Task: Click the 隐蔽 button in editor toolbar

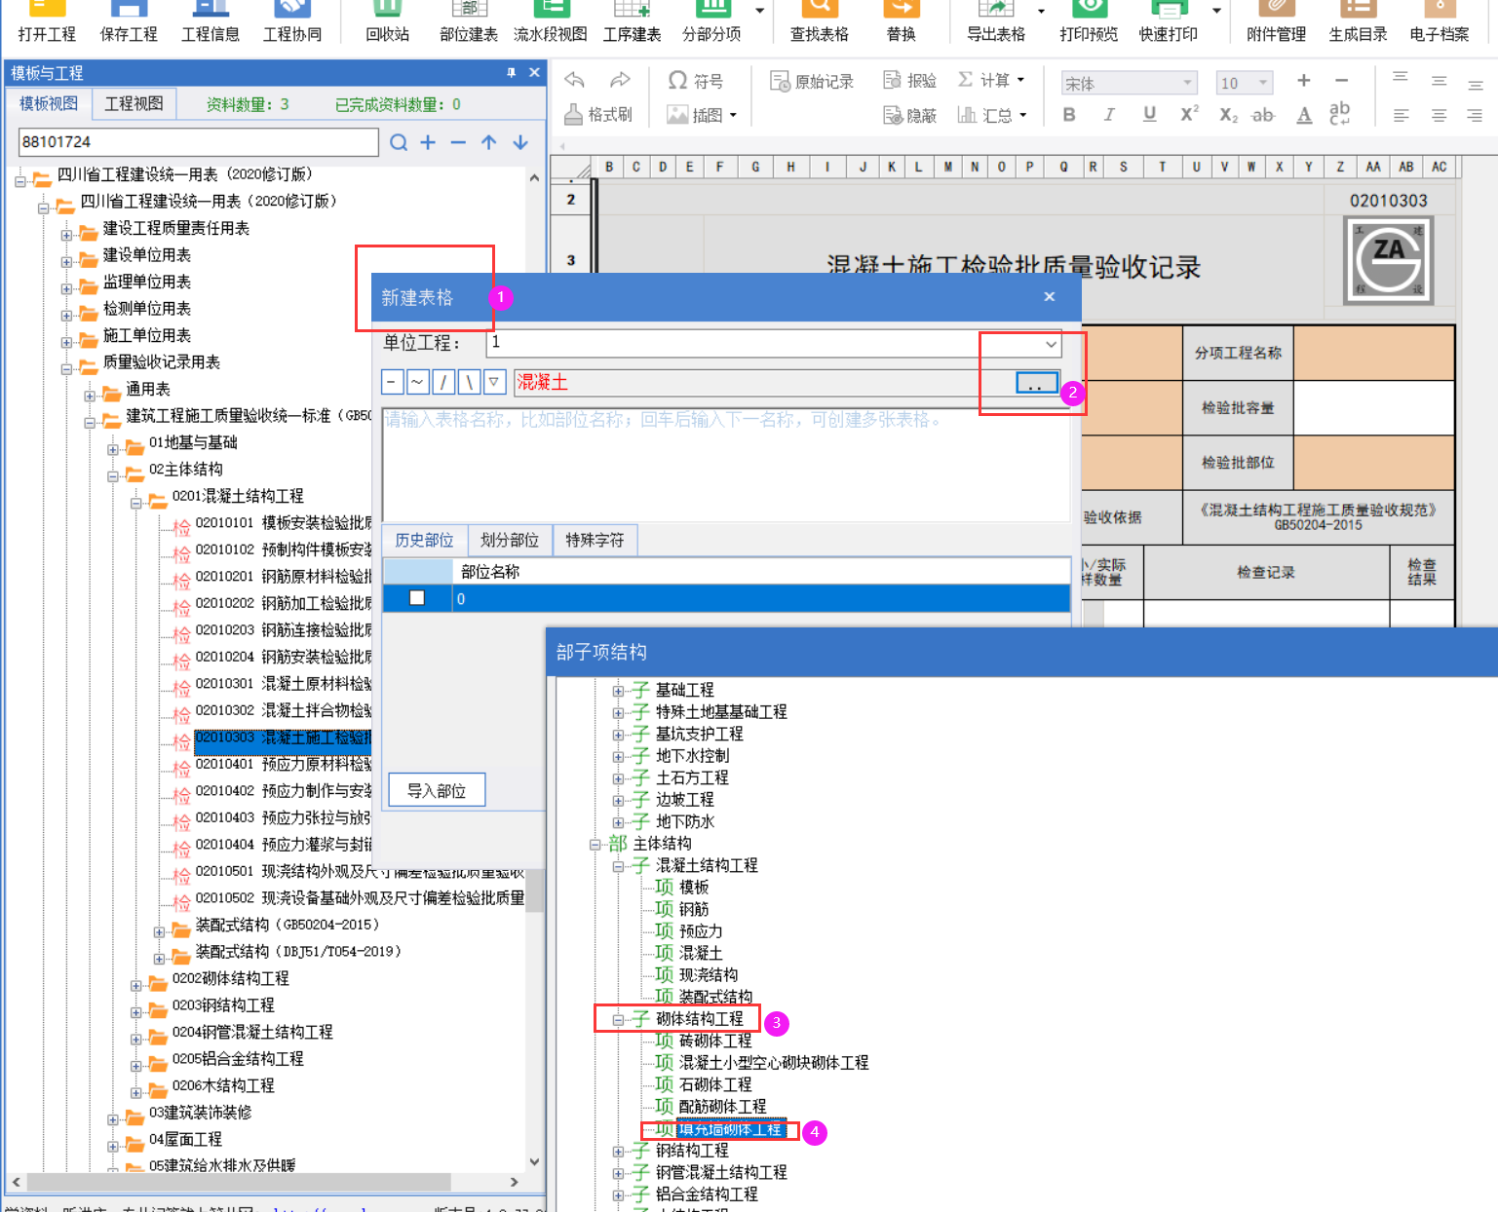Action: point(910,115)
